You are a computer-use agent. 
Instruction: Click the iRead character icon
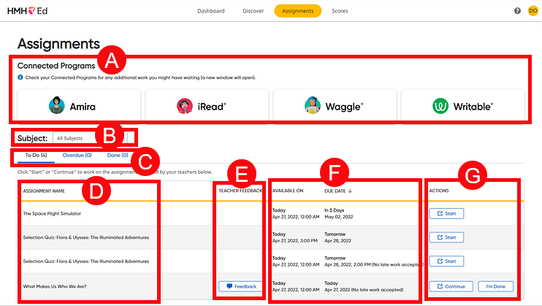pyautogui.click(x=185, y=106)
